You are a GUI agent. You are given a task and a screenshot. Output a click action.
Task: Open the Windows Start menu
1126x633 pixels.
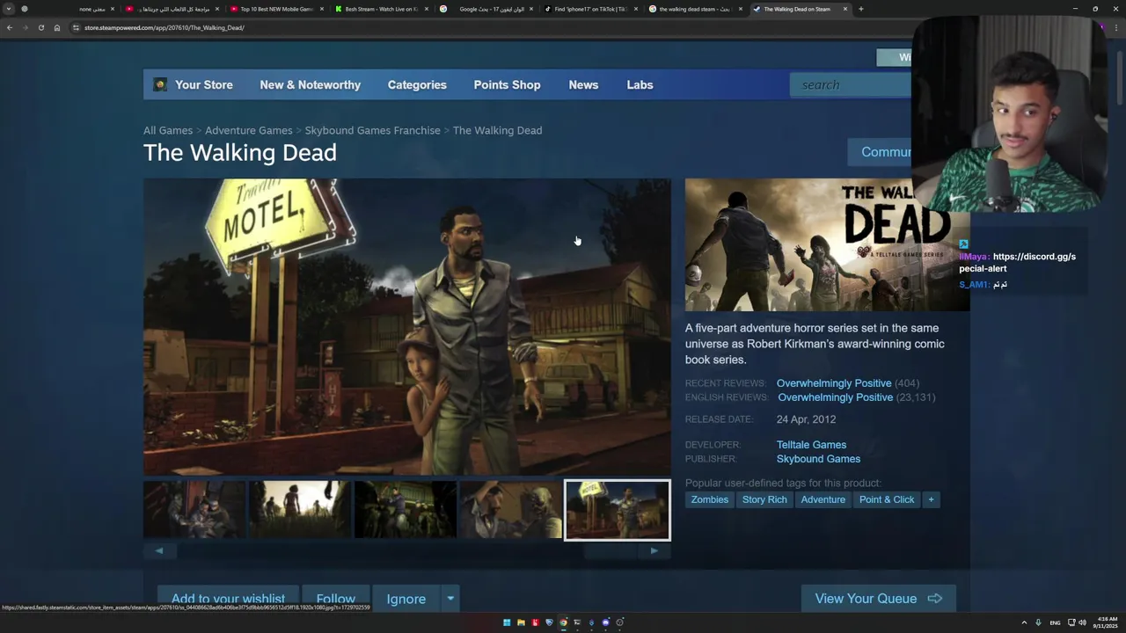[x=507, y=622]
